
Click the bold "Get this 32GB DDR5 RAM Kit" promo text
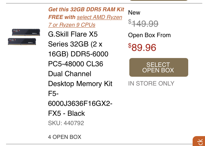tap(86, 9)
